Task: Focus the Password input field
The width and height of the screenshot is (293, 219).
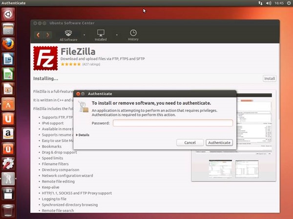Action: [x=172, y=123]
